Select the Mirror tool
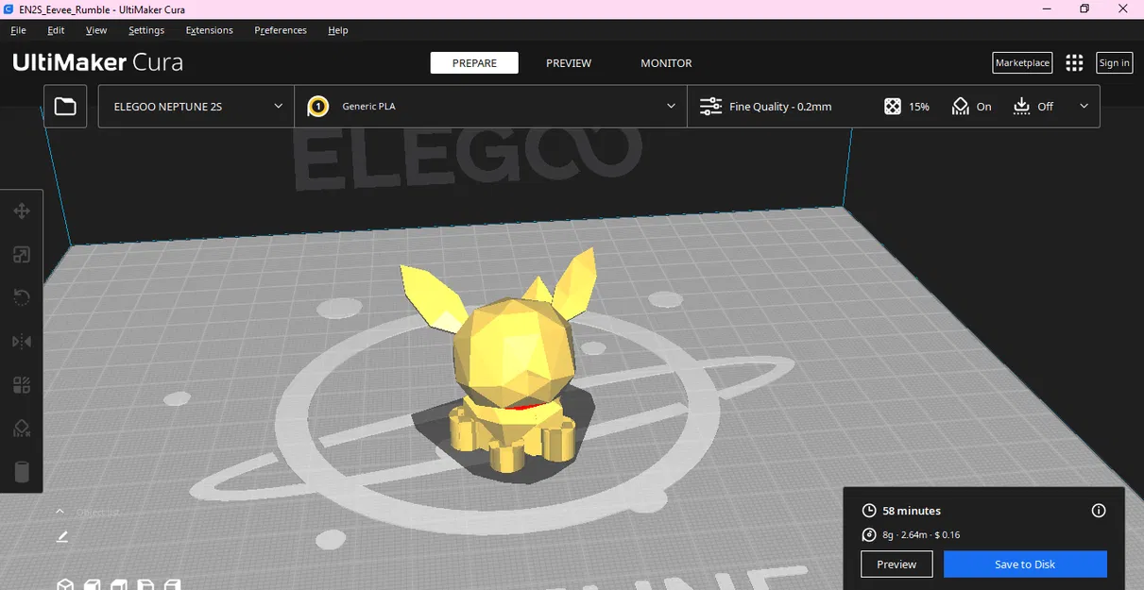This screenshot has height=590, width=1144. click(x=22, y=341)
